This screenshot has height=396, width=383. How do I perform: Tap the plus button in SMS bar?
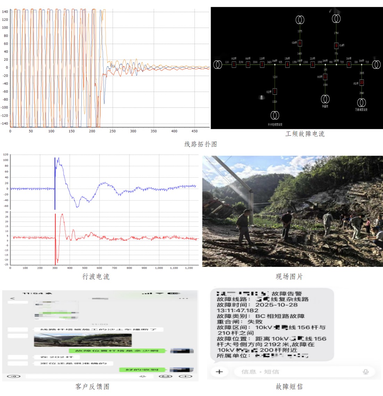point(219,372)
